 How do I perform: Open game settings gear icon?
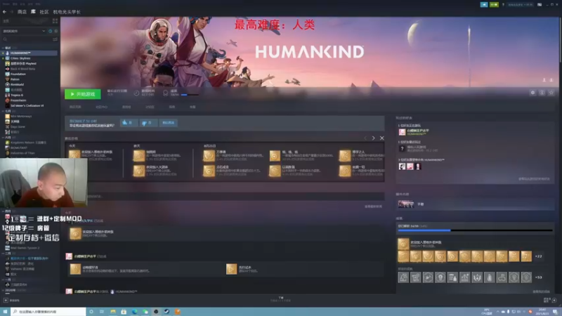point(533,93)
